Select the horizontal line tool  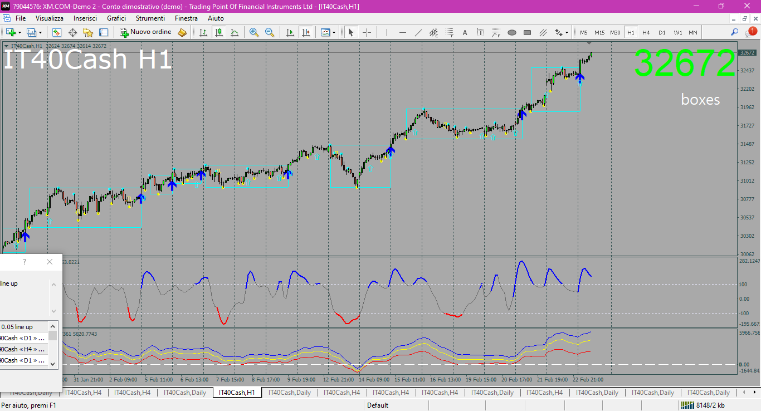tap(402, 32)
